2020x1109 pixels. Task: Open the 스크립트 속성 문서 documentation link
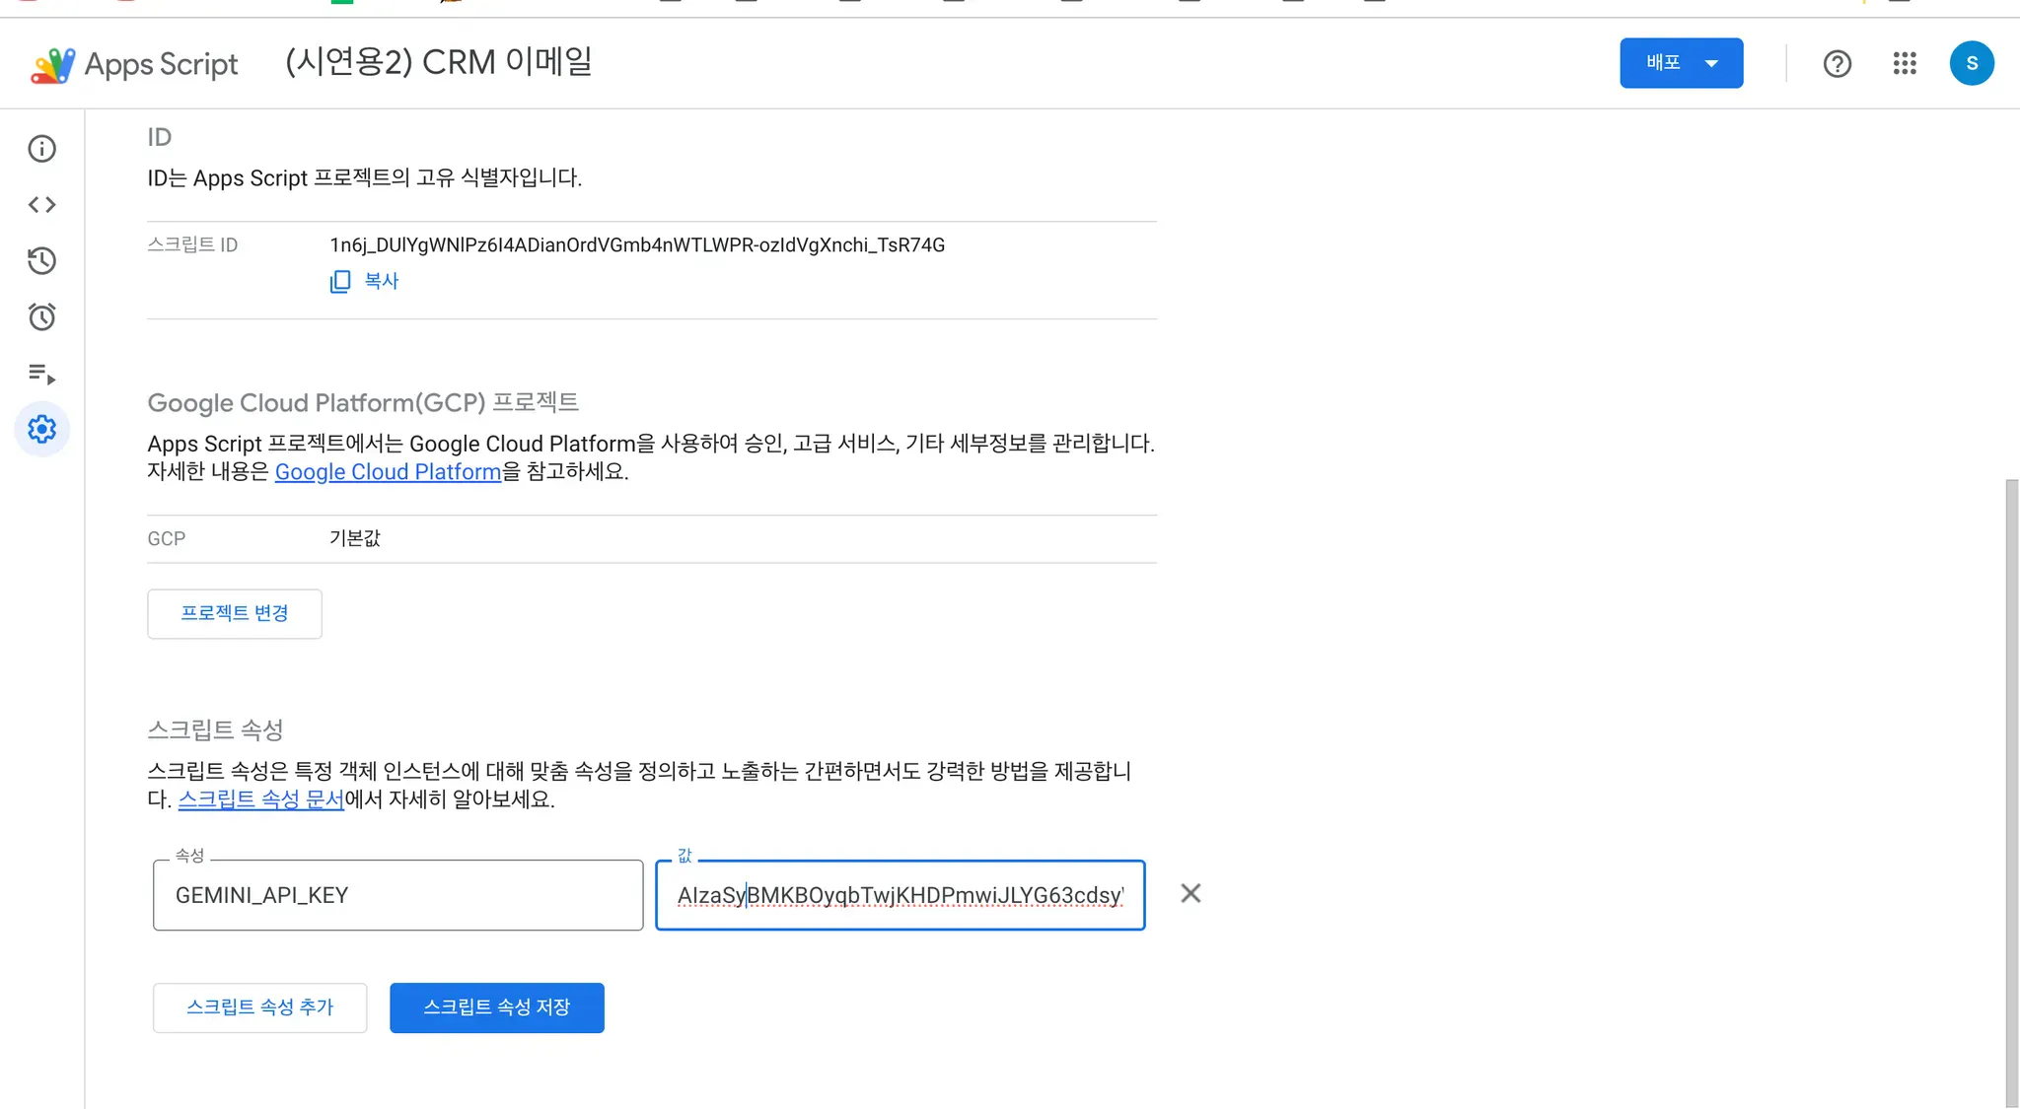coord(259,799)
